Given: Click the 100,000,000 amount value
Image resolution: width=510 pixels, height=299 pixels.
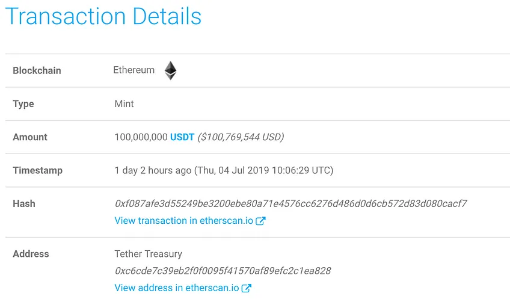Looking at the screenshot, I should coord(141,137).
